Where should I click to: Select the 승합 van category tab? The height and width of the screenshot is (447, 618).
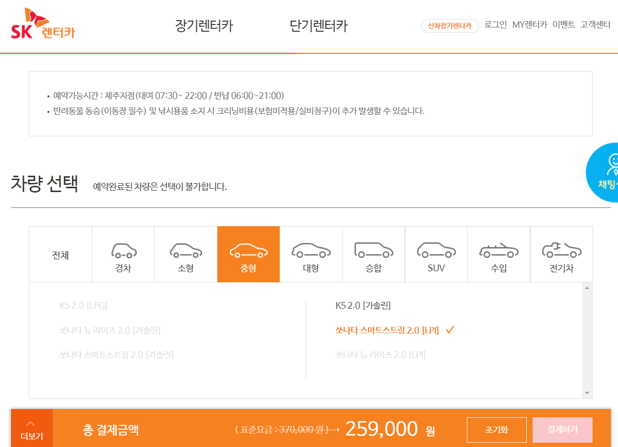374,254
